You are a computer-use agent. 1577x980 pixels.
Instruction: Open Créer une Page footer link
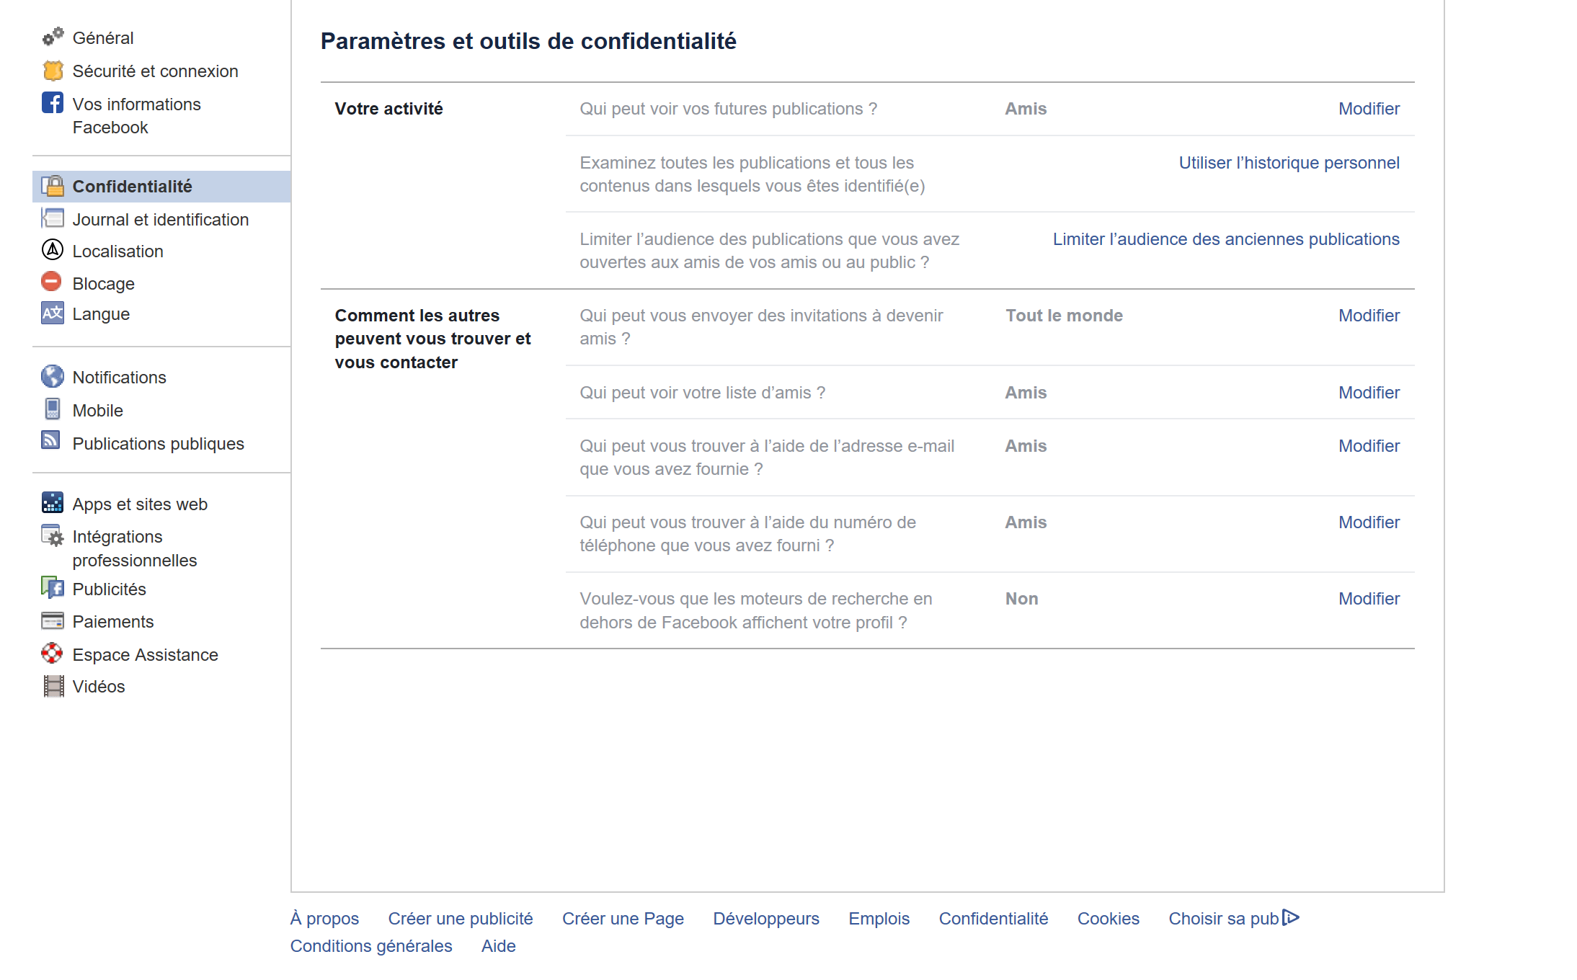coord(623,919)
